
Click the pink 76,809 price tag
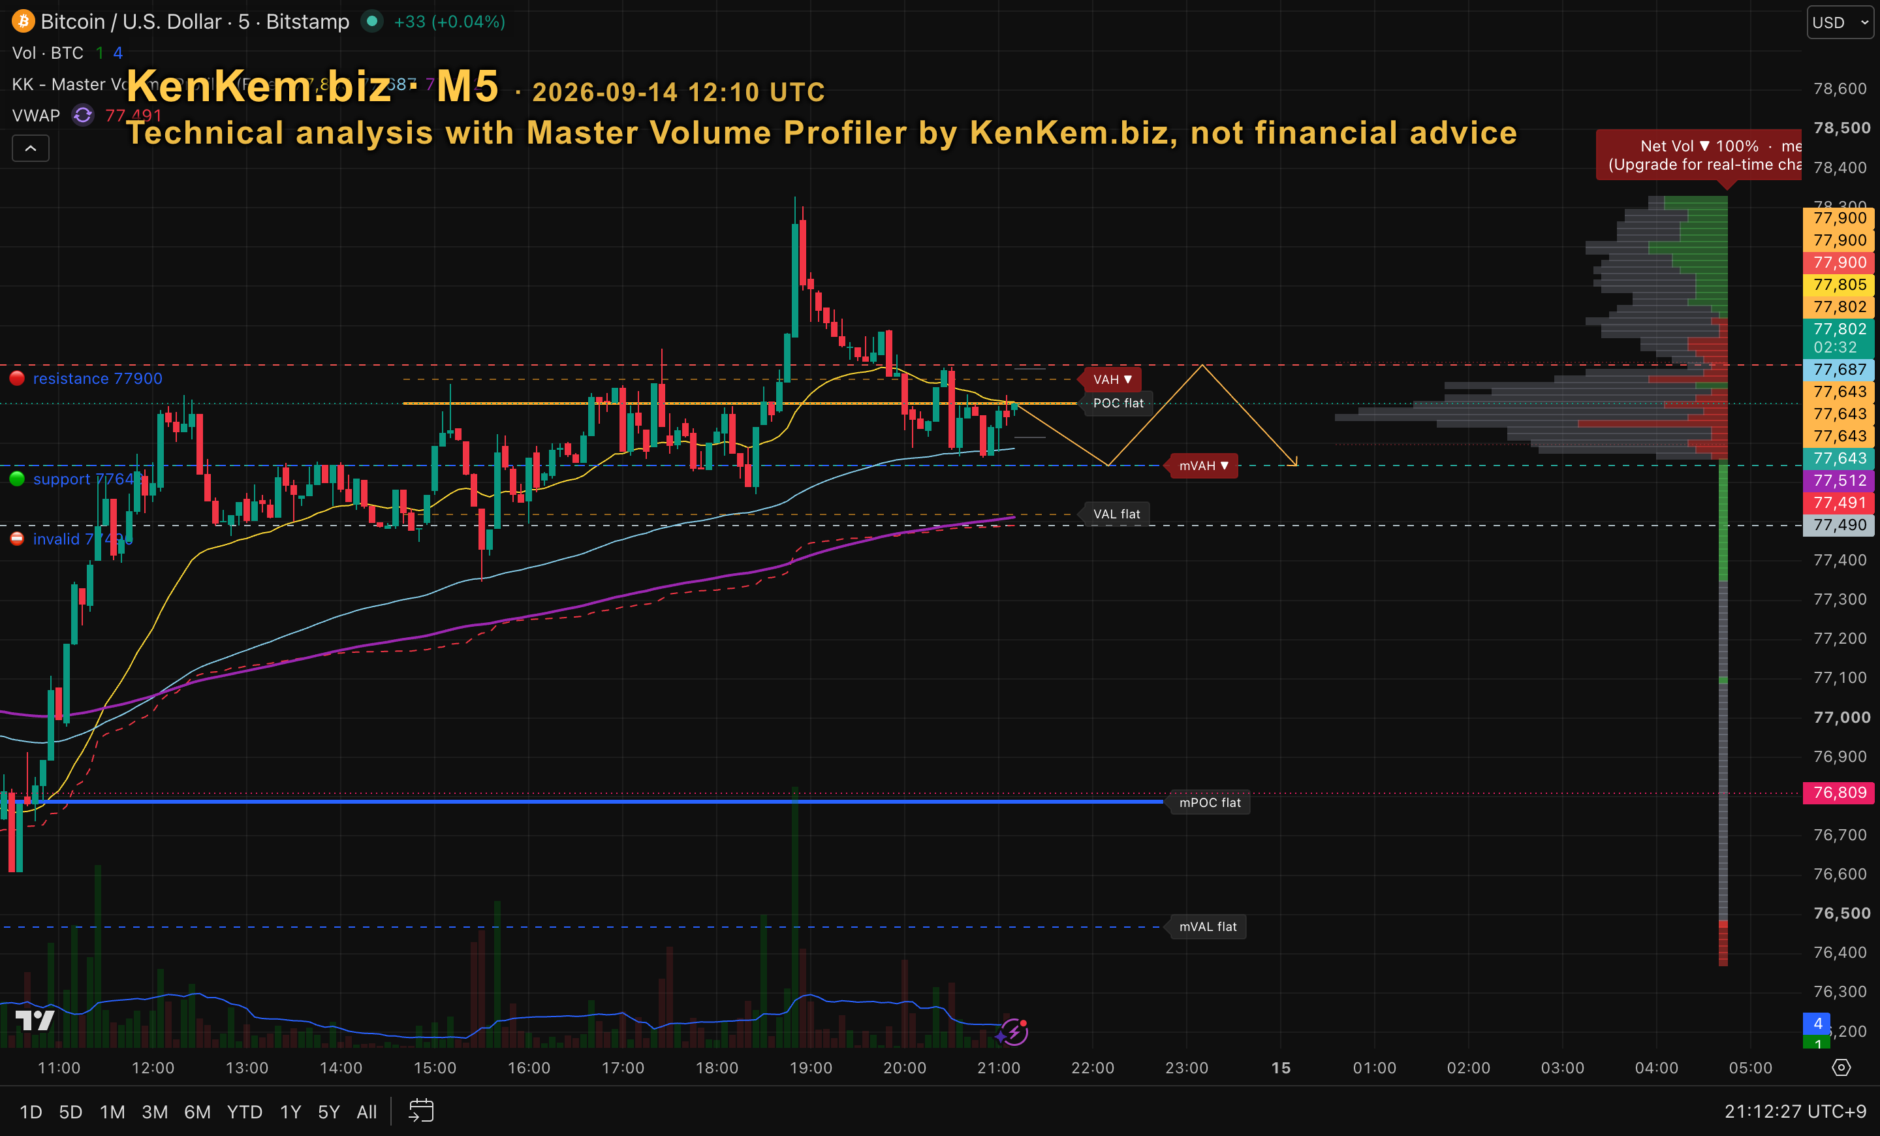click(1839, 793)
